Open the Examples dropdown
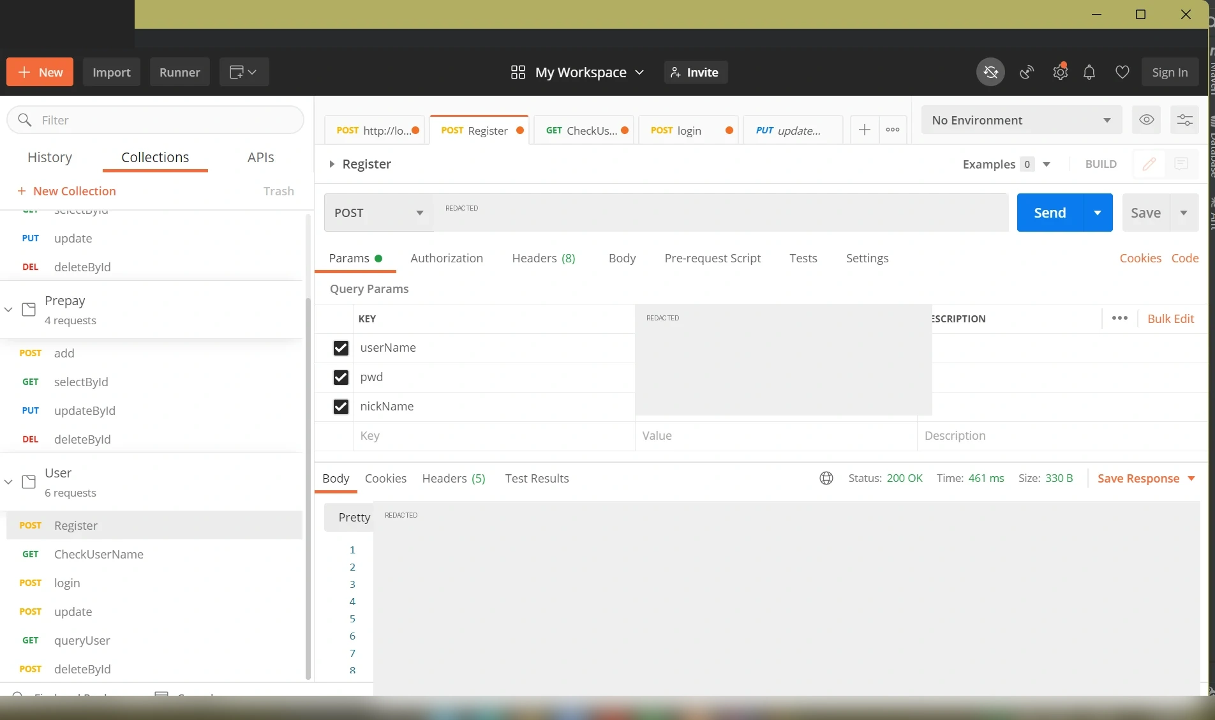The image size is (1215, 720). click(x=1006, y=164)
